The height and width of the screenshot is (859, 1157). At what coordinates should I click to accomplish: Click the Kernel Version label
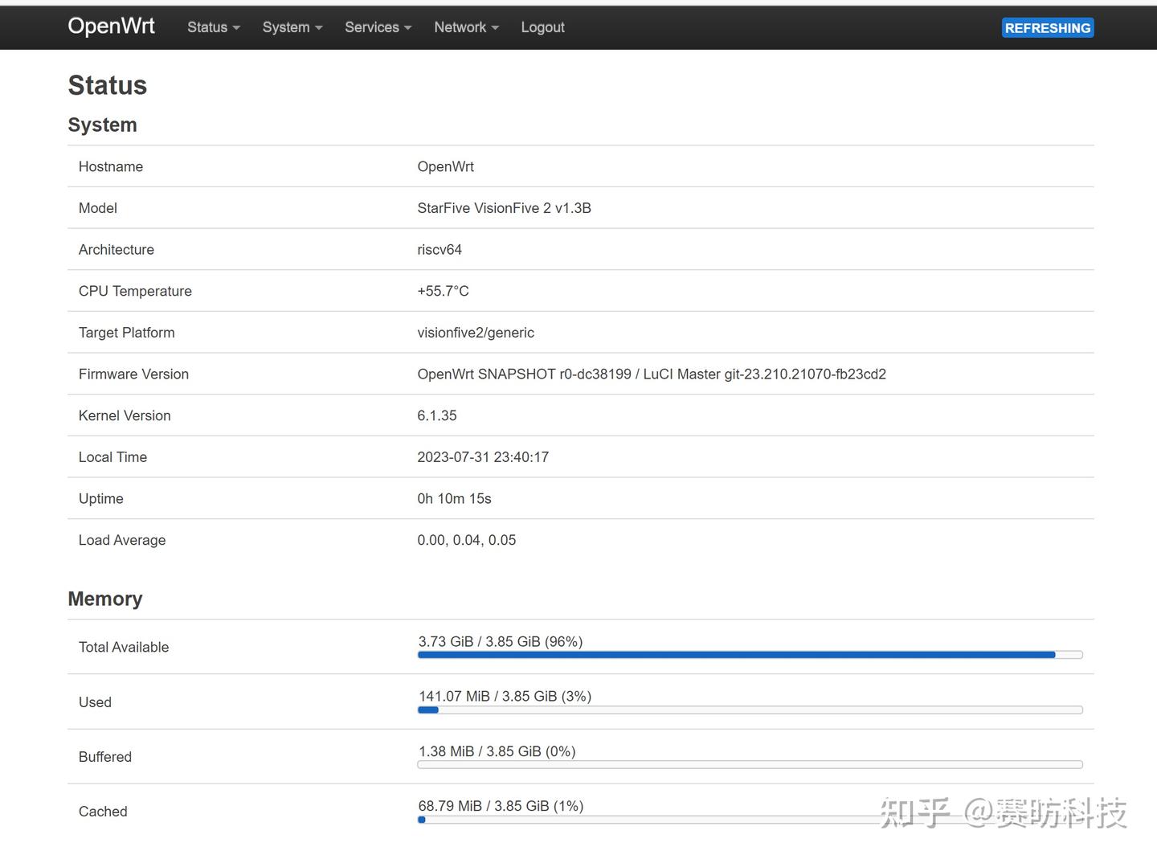(125, 415)
